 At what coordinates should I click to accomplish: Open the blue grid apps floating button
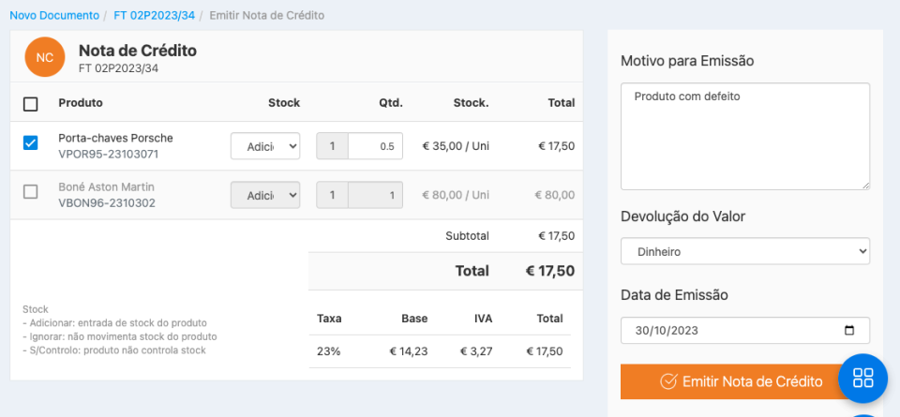click(x=862, y=379)
